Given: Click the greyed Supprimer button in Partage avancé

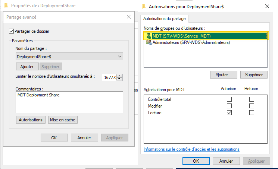Looking at the screenshot, I should 51,67.
